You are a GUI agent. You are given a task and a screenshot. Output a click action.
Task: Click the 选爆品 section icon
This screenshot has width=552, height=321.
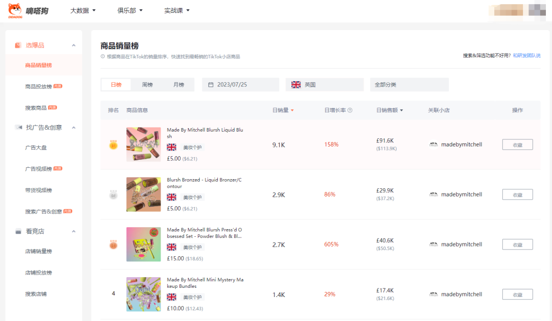18,45
